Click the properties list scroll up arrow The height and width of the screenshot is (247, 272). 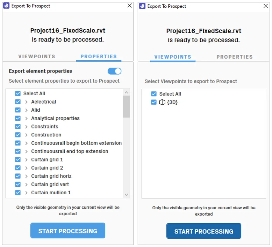(x=127, y=93)
